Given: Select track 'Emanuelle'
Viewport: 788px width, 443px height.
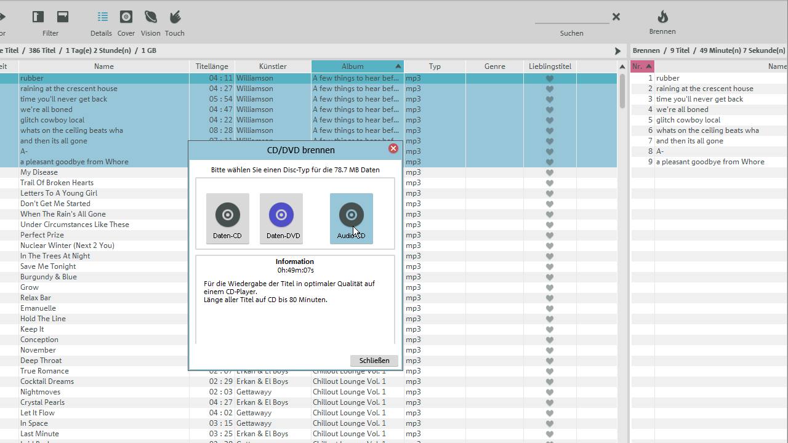Looking at the screenshot, I should click(38, 308).
